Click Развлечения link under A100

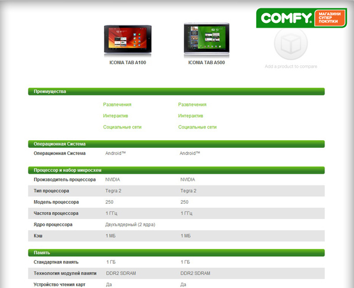pos(117,105)
